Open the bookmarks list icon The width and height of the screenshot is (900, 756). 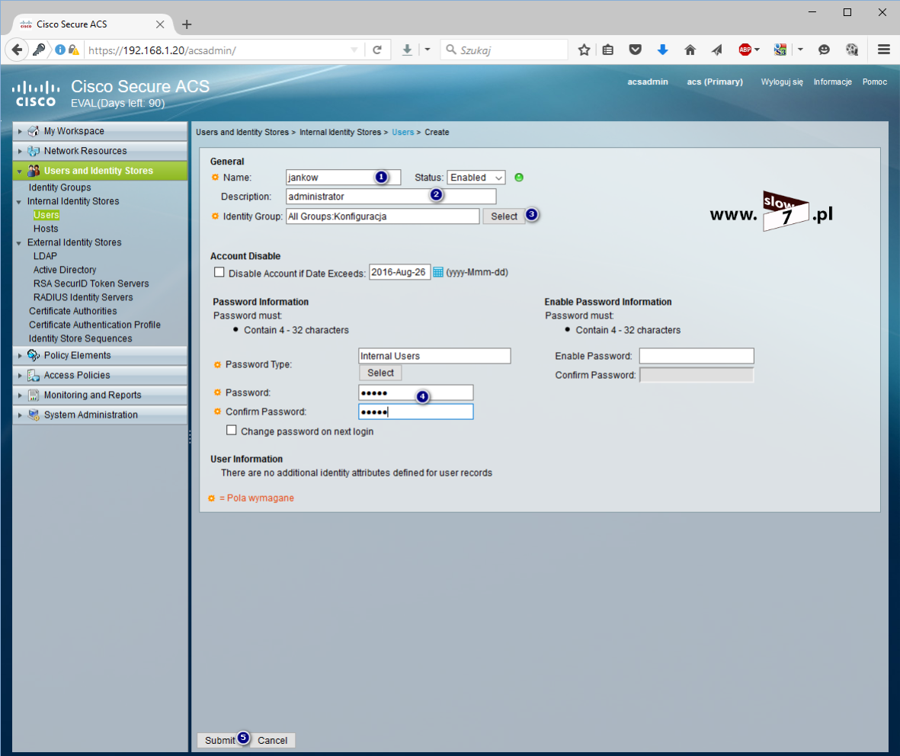coord(608,50)
